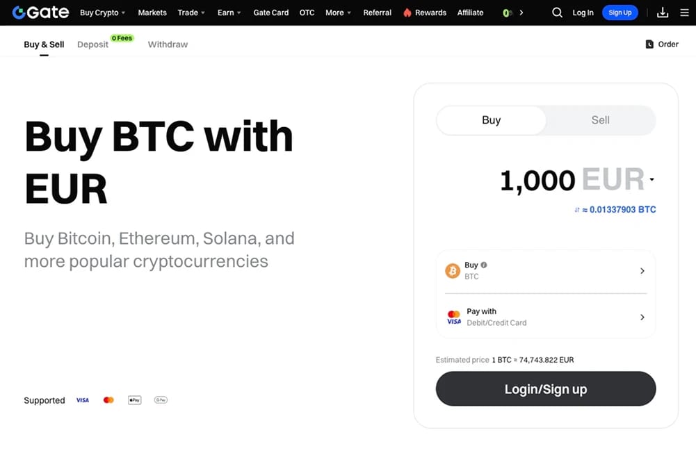The height and width of the screenshot is (453, 696).
Task: Click the Gate logo in header
Action: click(x=40, y=13)
